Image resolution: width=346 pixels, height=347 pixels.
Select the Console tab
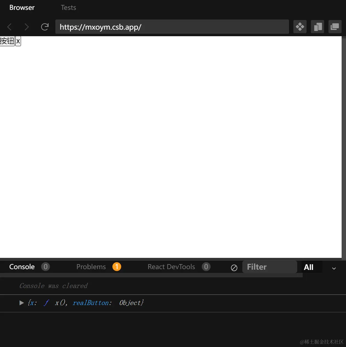(22, 266)
